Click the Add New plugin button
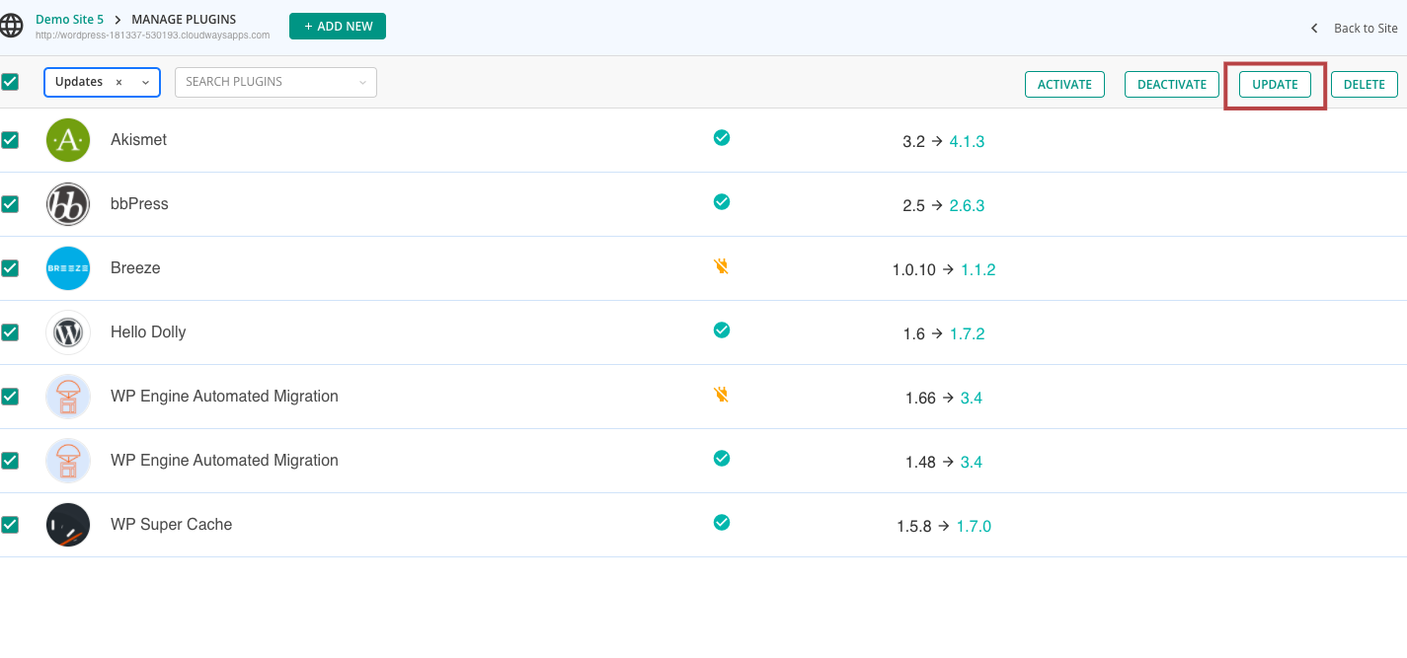This screenshot has height=658, width=1407. coord(338,27)
